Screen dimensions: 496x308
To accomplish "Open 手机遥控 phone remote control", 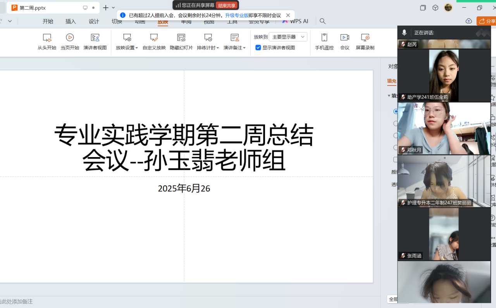I will click(x=324, y=38).
